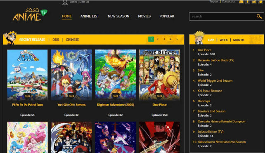Go to page 5 of recent releases

(x=177, y=39)
